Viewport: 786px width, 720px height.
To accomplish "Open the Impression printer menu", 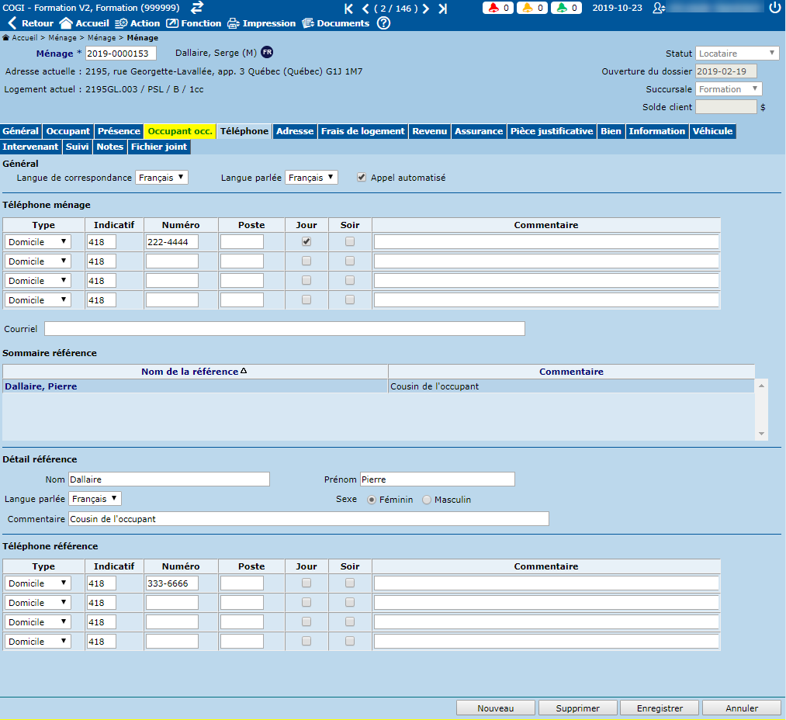I will pyautogui.click(x=261, y=23).
